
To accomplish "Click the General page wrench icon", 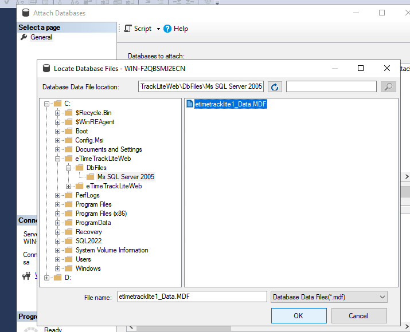I will coord(24,37).
